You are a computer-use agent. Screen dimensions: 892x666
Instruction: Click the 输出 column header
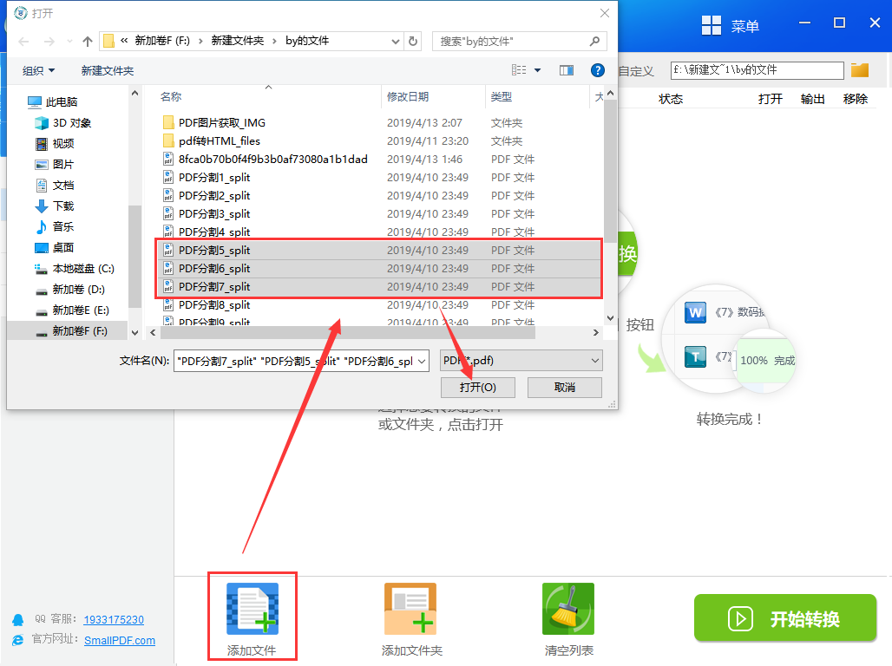point(812,99)
